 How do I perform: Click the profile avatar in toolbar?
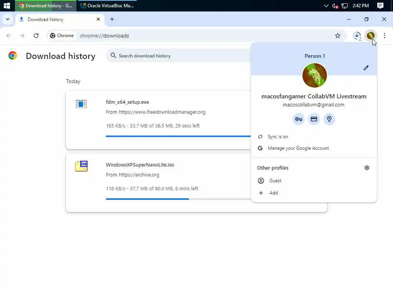coord(371,36)
